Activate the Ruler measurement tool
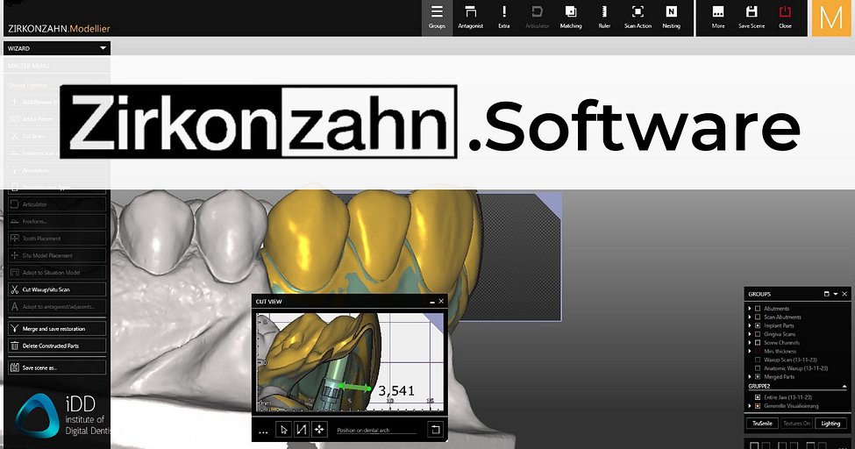 (x=604, y=17)
